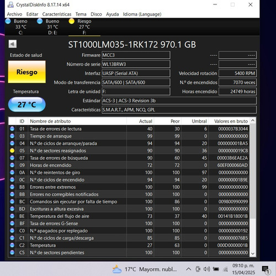Click the Umbral column header
Image resolution: width=276 pixels, height=276 pixels.
195,121
